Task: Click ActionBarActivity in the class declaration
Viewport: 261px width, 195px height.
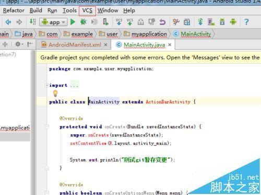Action: pyautogui.click(x=168, y=102)
